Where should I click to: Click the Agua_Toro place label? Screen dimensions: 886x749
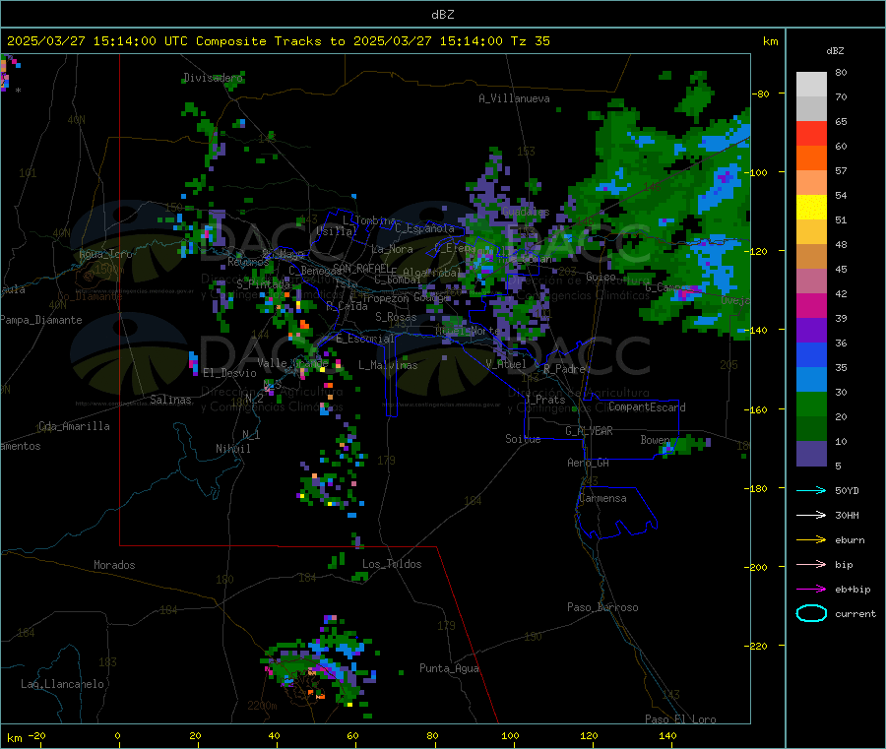[105, 254]
